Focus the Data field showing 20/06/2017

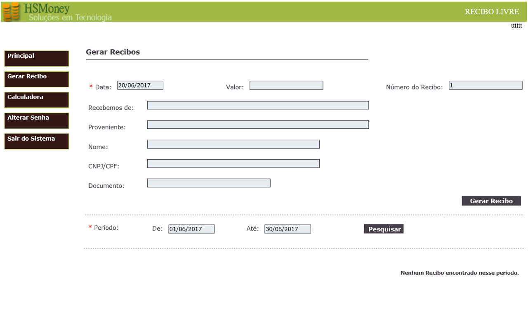click(140, 85)
